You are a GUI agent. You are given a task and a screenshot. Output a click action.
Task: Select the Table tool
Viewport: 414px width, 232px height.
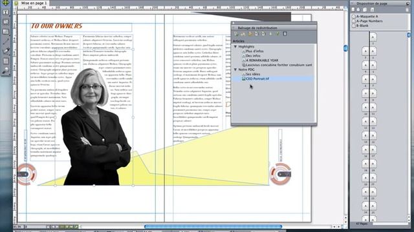[x=6, y=61]
